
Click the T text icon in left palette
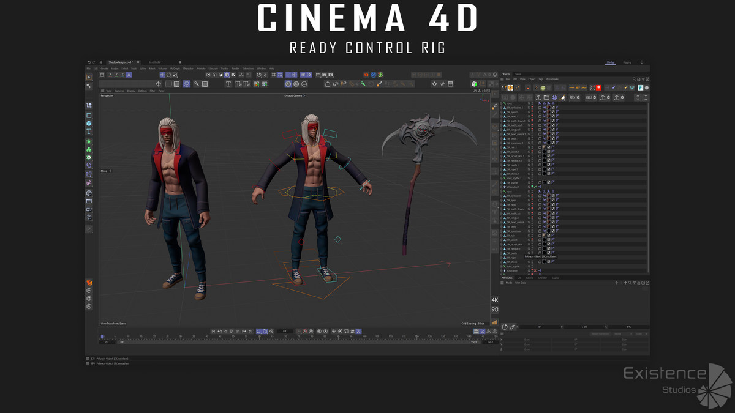click(x=89, y=132)
